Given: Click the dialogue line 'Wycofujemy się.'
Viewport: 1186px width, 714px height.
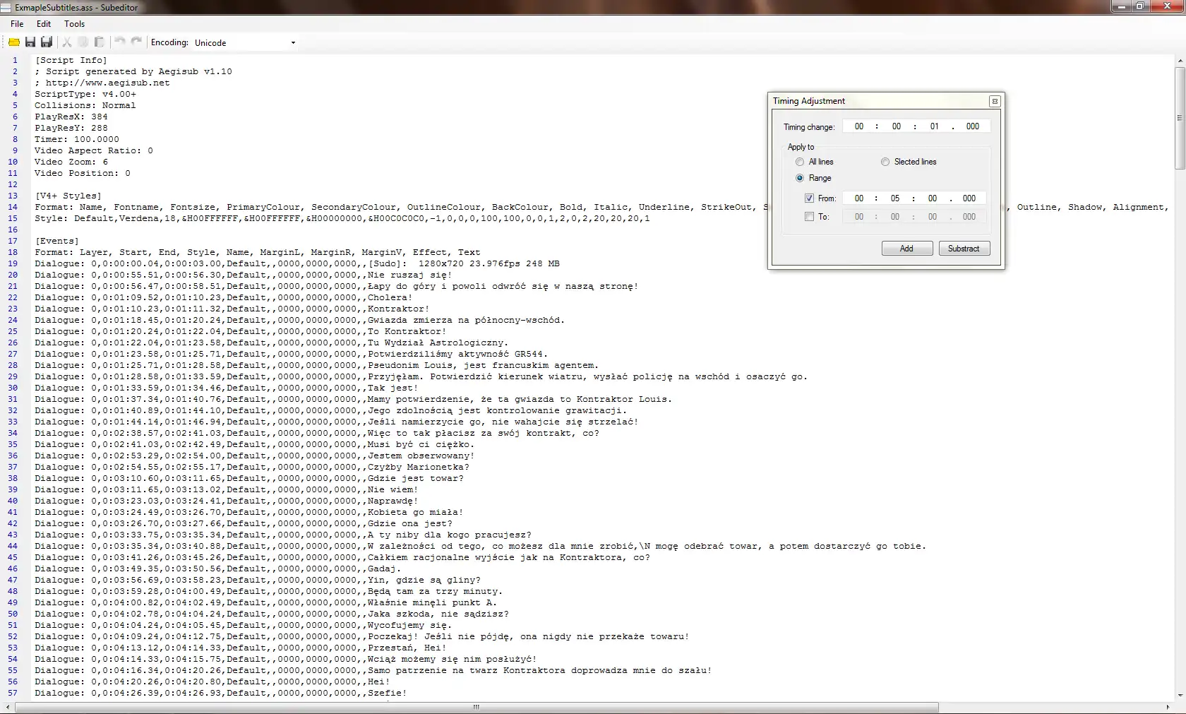Looking at the screenshot, I should [244, 626].
